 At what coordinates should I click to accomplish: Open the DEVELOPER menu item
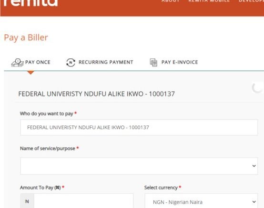pos(251,1)
